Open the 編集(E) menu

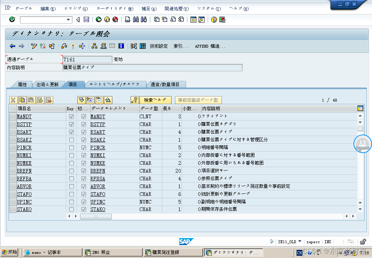[x=48, y=9]
